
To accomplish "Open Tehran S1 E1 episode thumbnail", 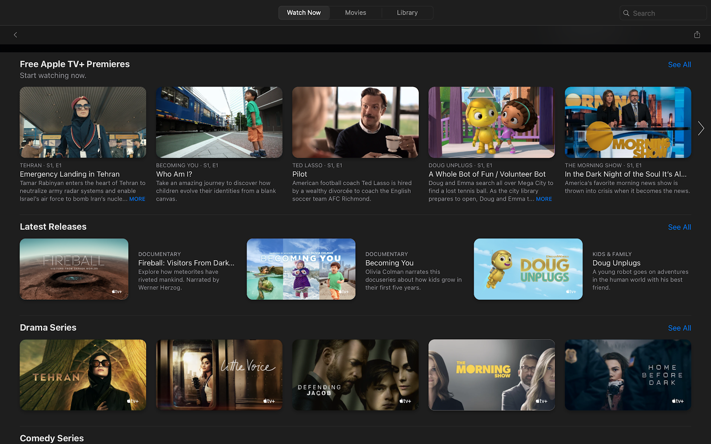I will tap(83, 122).
